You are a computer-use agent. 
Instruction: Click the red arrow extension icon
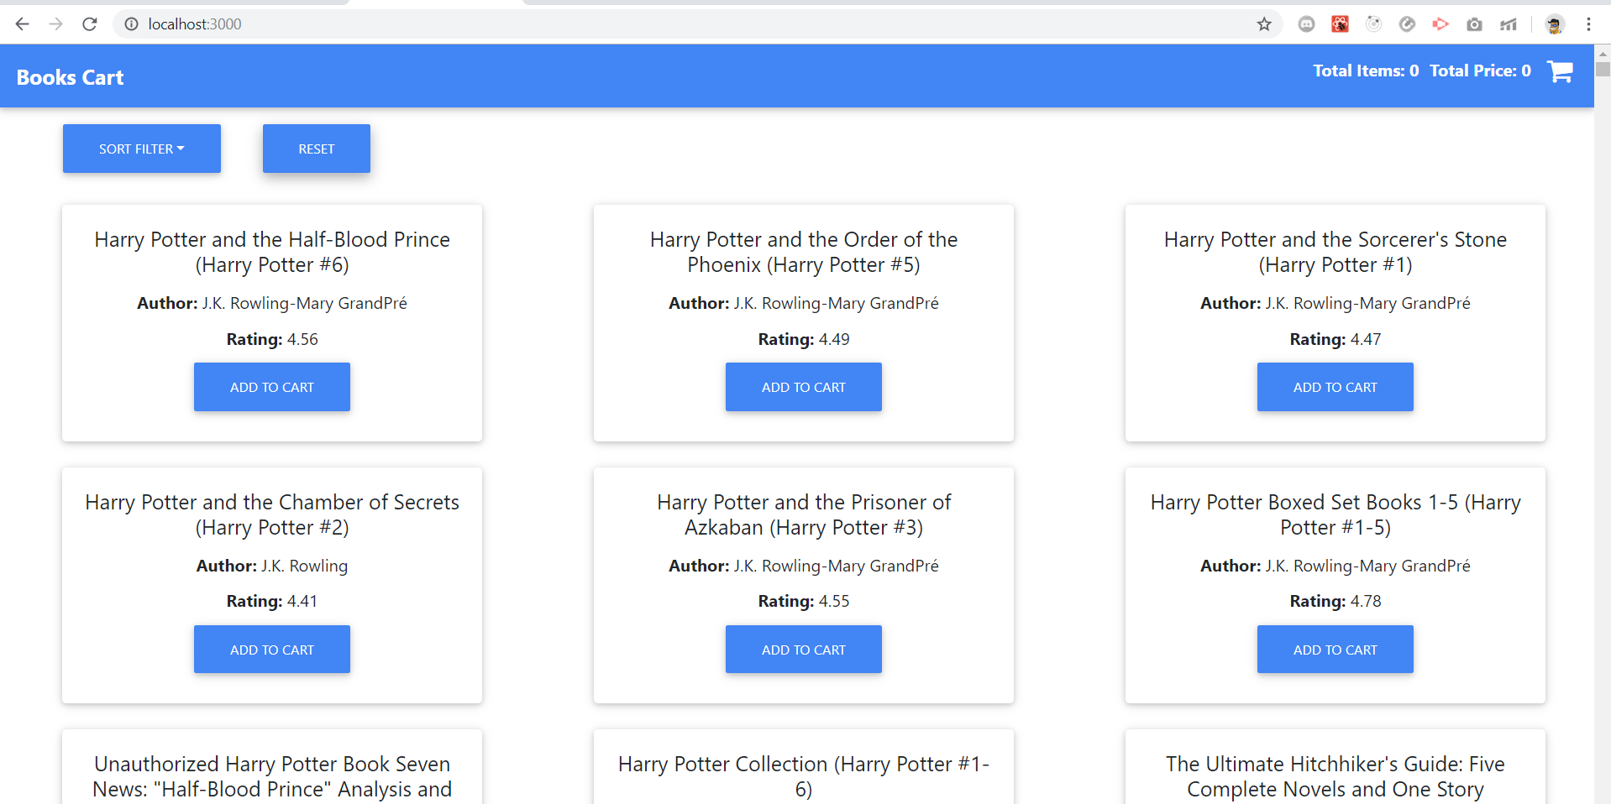coord(1440,24)
